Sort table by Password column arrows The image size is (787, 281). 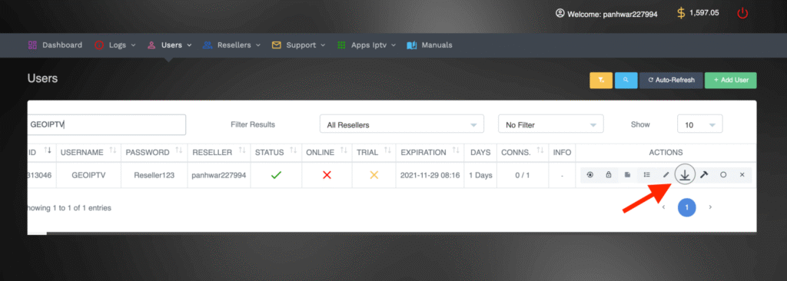point(178,150)
